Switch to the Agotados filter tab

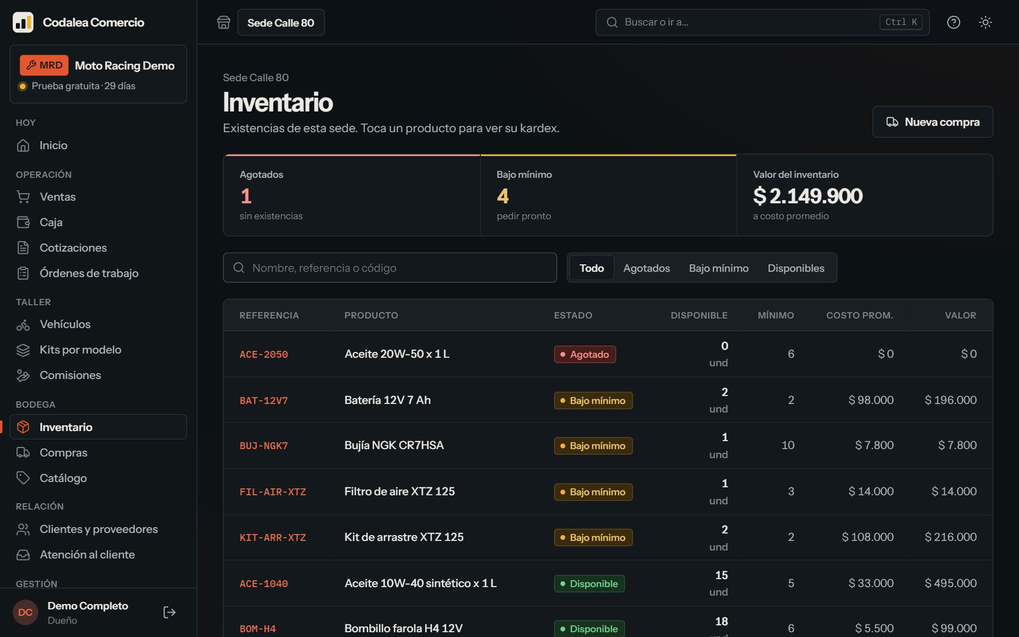(646, 268)
